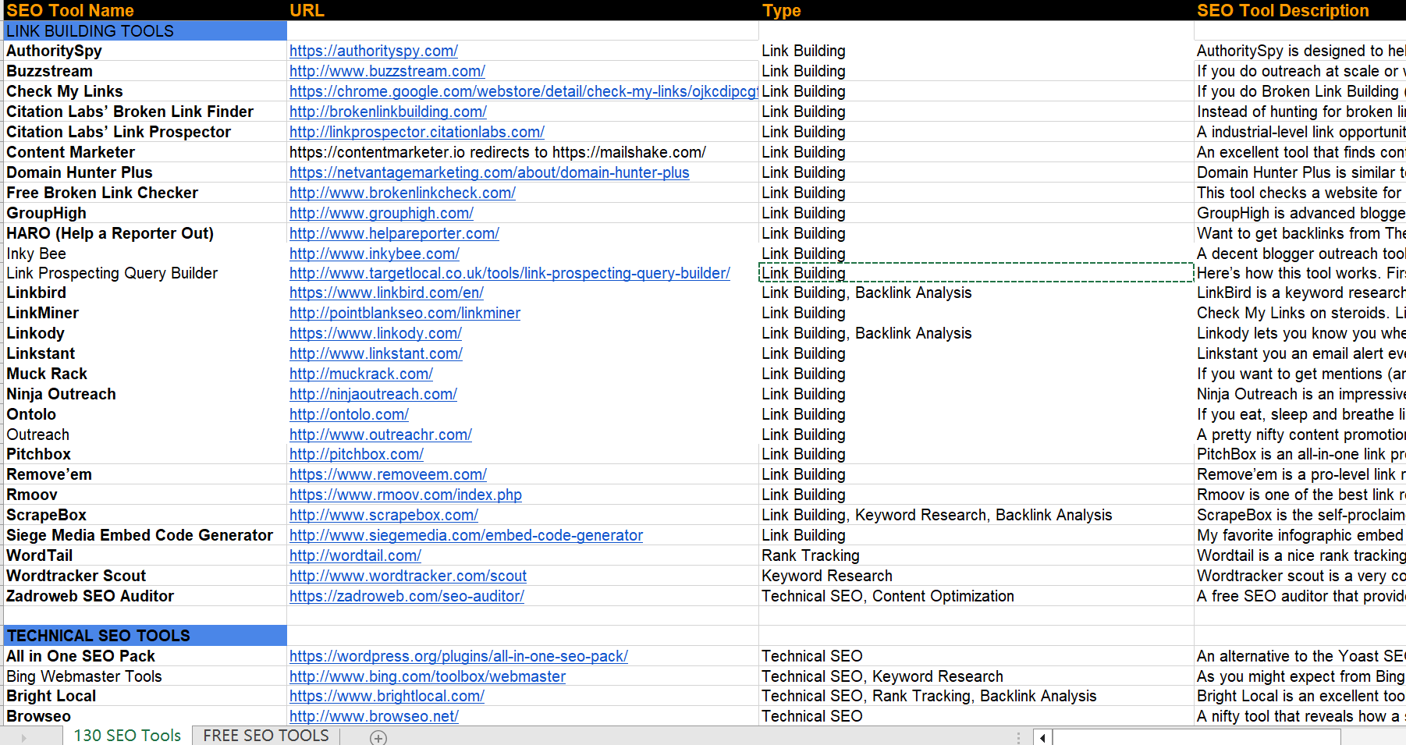
Task: Select Linkody's Link Building, Backlink Analysis cell
Action: click(x=976, y=333)
